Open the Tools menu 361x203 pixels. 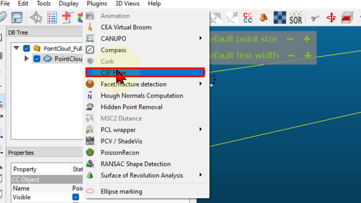[x=44, y=4]
